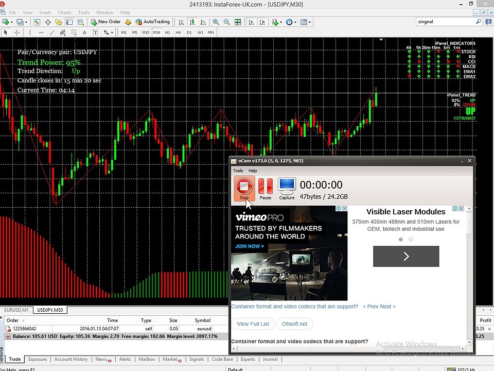Open oCam Tools menu
Viewport: 494px width, 371px height.
[x=238, y=171]
